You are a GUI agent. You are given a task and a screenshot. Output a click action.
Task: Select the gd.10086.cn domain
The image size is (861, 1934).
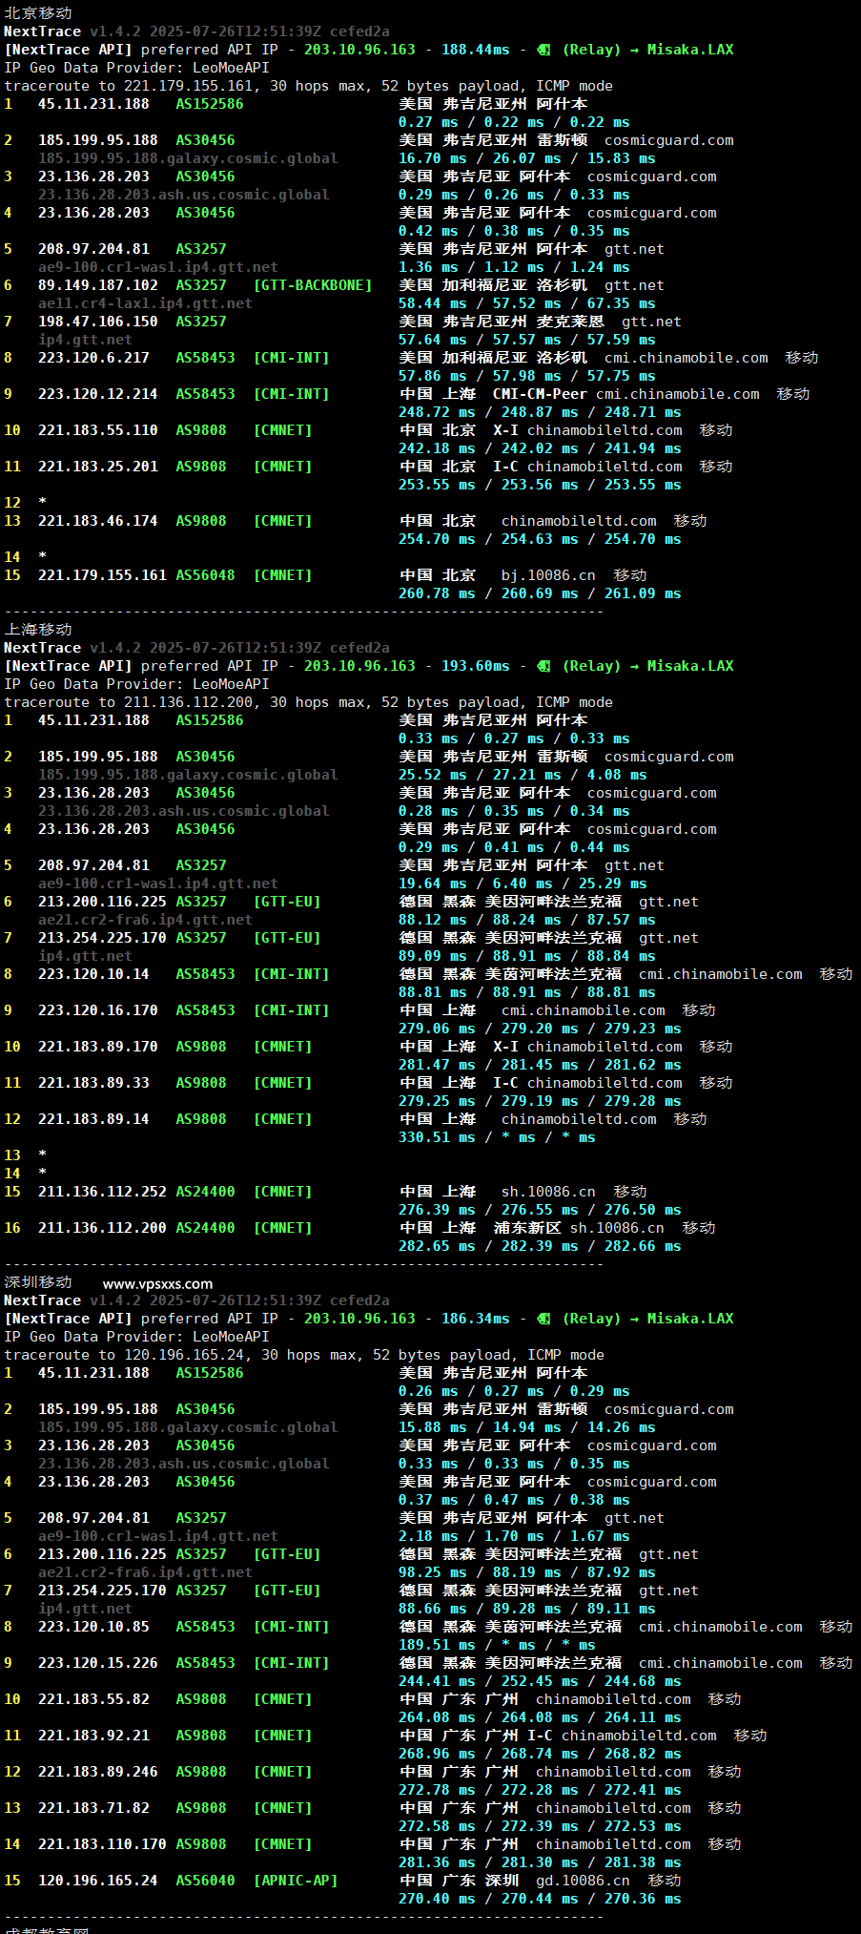pyautogui.click(x=583, y=1881)
